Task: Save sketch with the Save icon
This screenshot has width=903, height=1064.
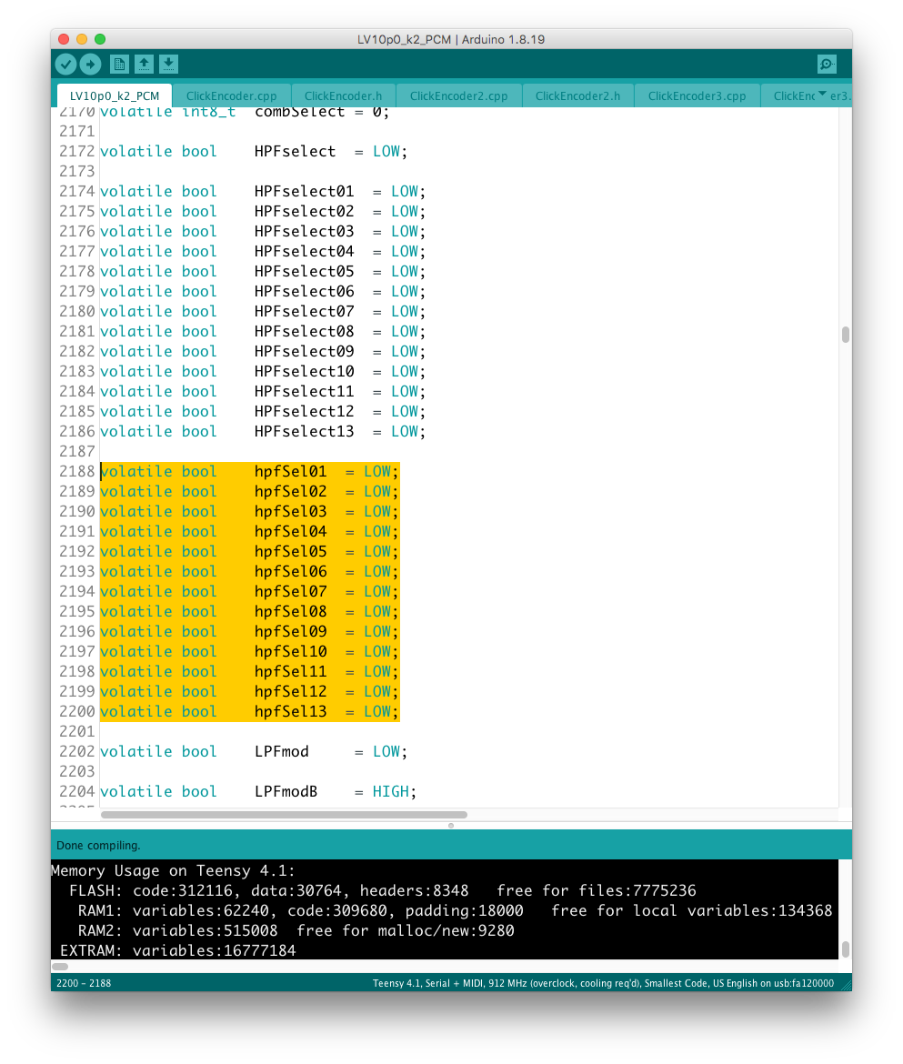Action: [x=168, y=64]
